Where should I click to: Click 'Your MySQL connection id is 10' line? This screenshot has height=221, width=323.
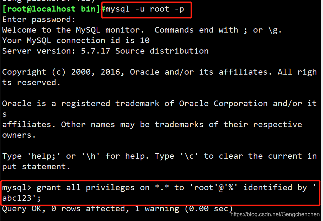coord(76,40)
